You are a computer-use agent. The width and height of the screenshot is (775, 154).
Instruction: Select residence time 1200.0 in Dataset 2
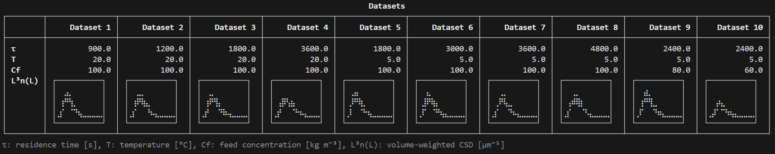pos(170,49)
